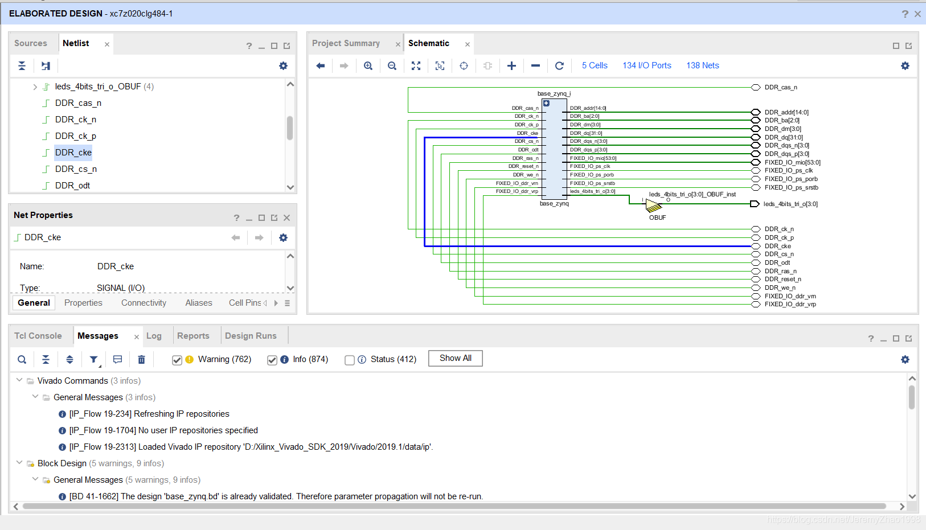Zoom out on the schematic

(x=392, y=66)
